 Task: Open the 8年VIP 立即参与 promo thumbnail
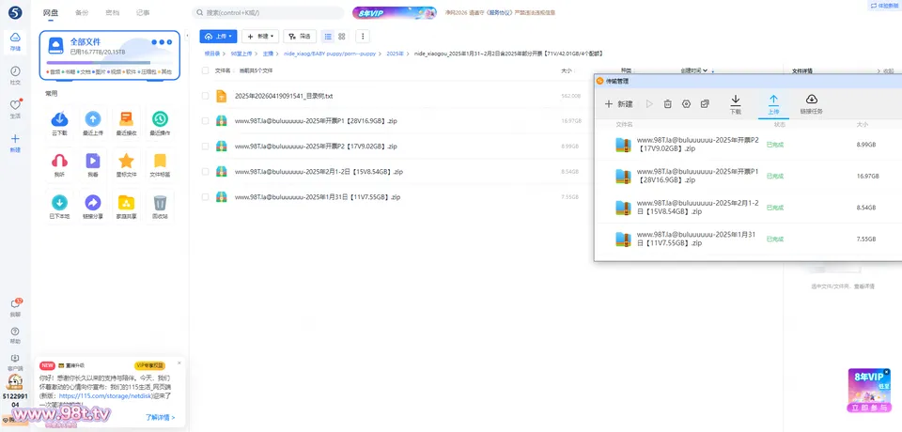point(869,391)
